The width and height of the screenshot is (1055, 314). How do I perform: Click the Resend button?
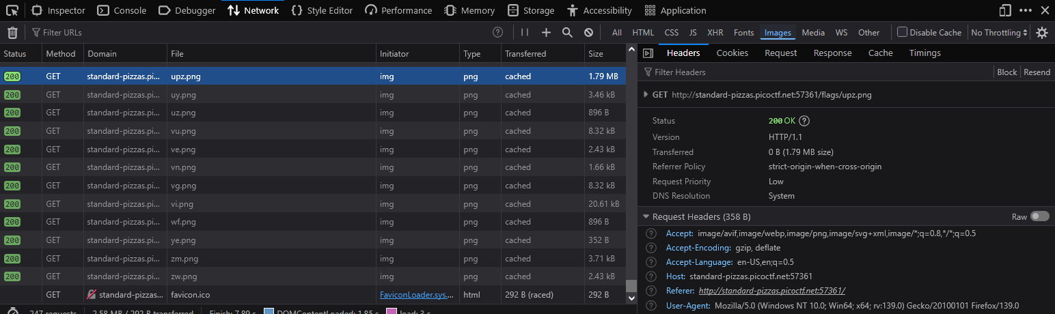(1037, 72)
